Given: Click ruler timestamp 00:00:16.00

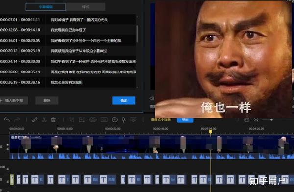Looking at the screenshot, I should click(65, 129).
